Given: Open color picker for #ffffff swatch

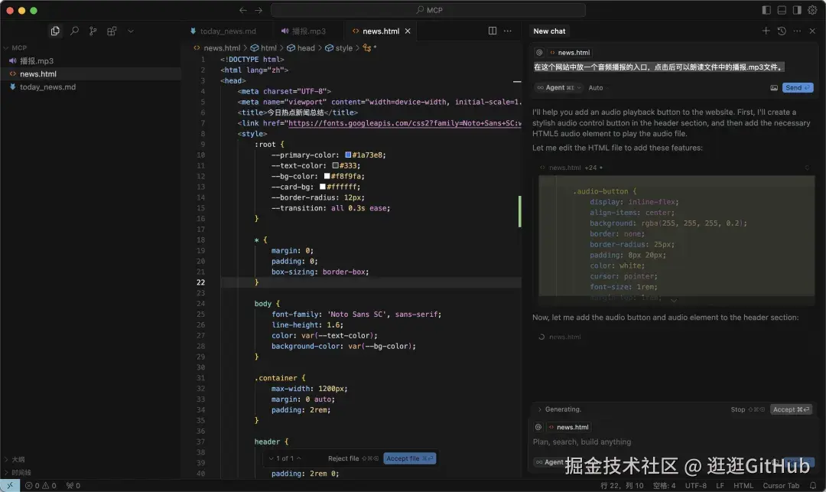Looking at the screenshot, I should (x=323, y=187).
